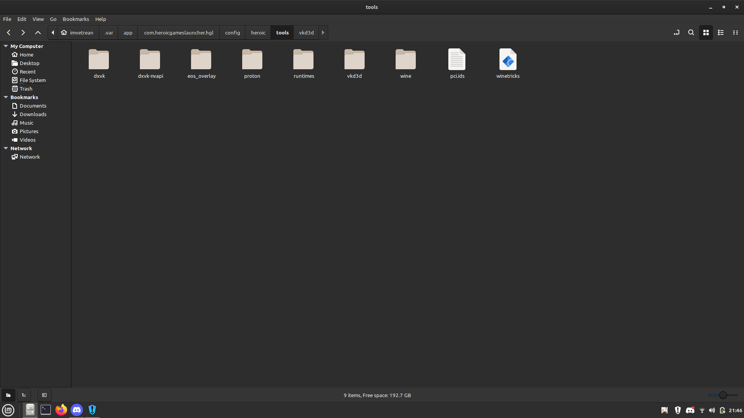Switch to list view mode

tap(721, 33)
